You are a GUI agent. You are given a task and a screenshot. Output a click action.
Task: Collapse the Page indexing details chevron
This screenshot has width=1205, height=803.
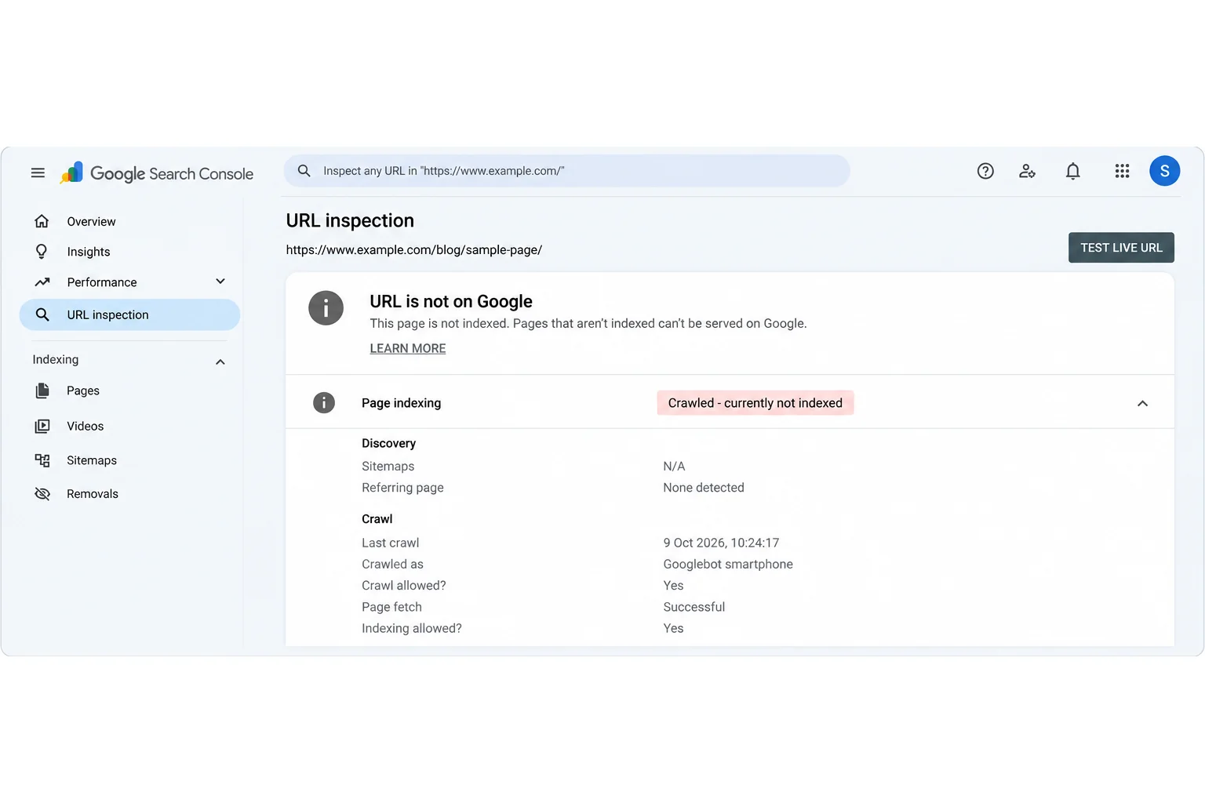1142,403
